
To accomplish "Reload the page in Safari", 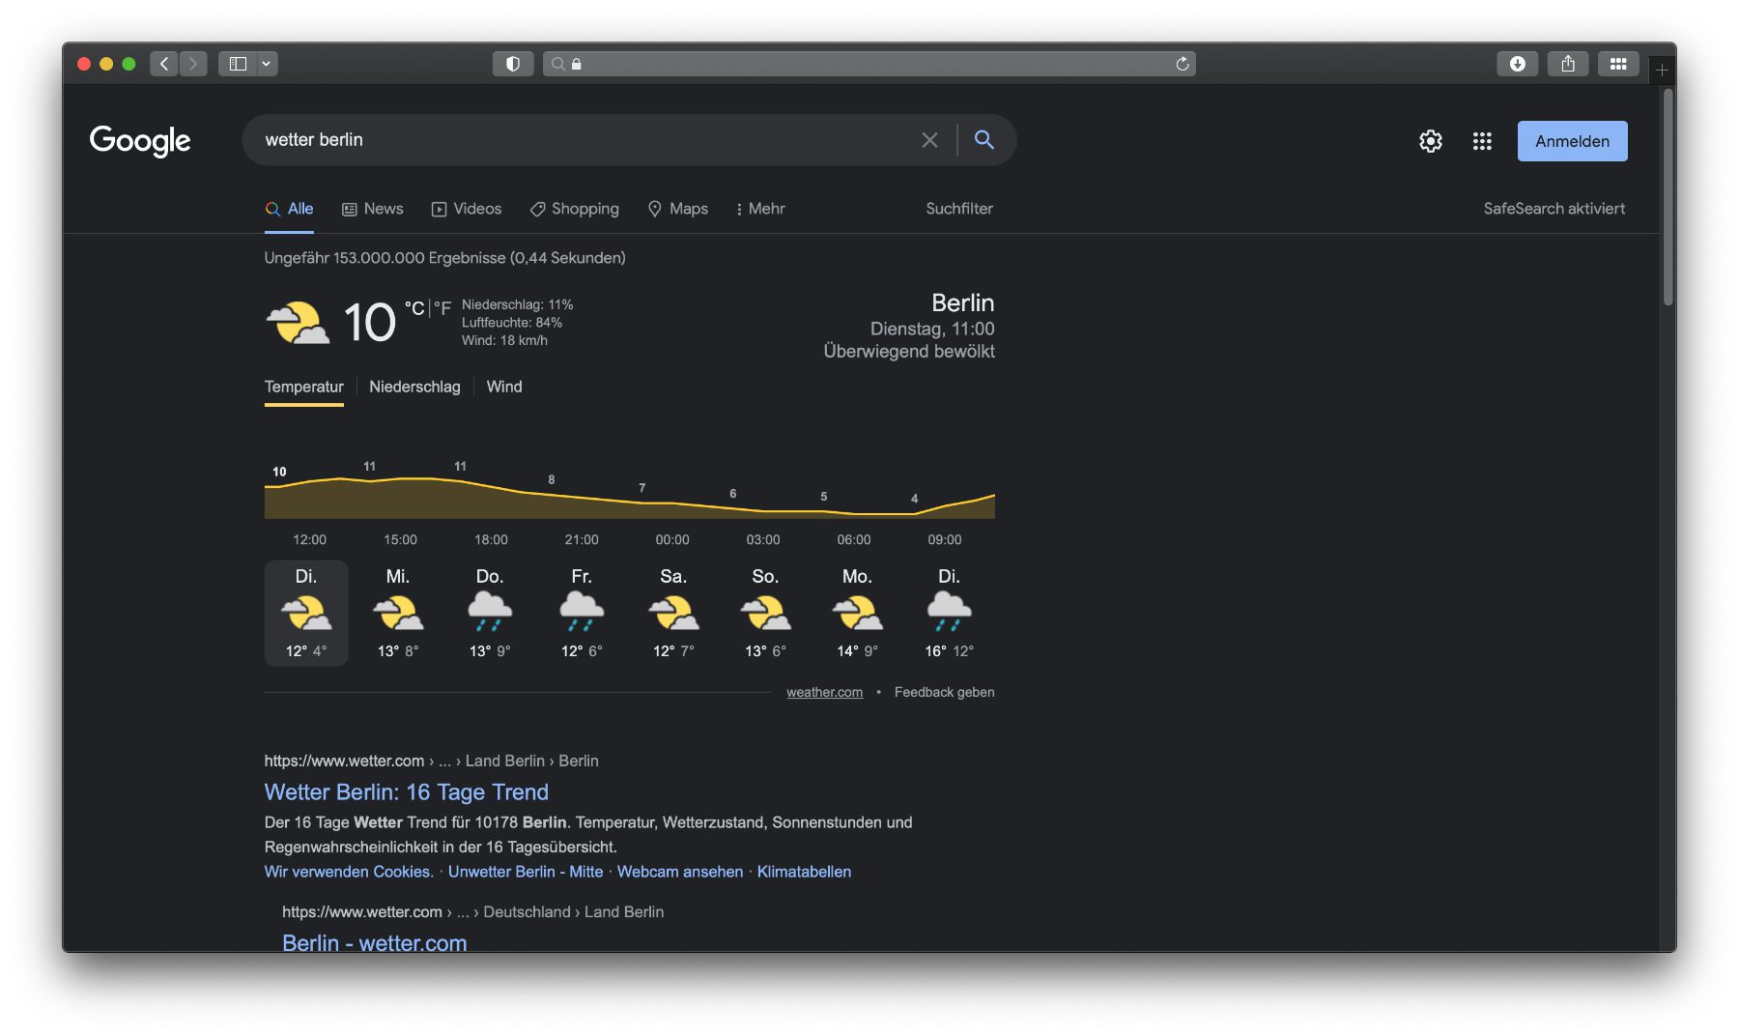I will click(1182, 64).
